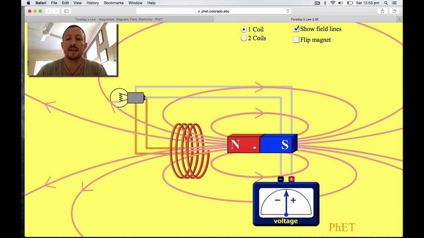424x238 pixels.
Task: Open the Help menu
Action: [x=151, y=3]
